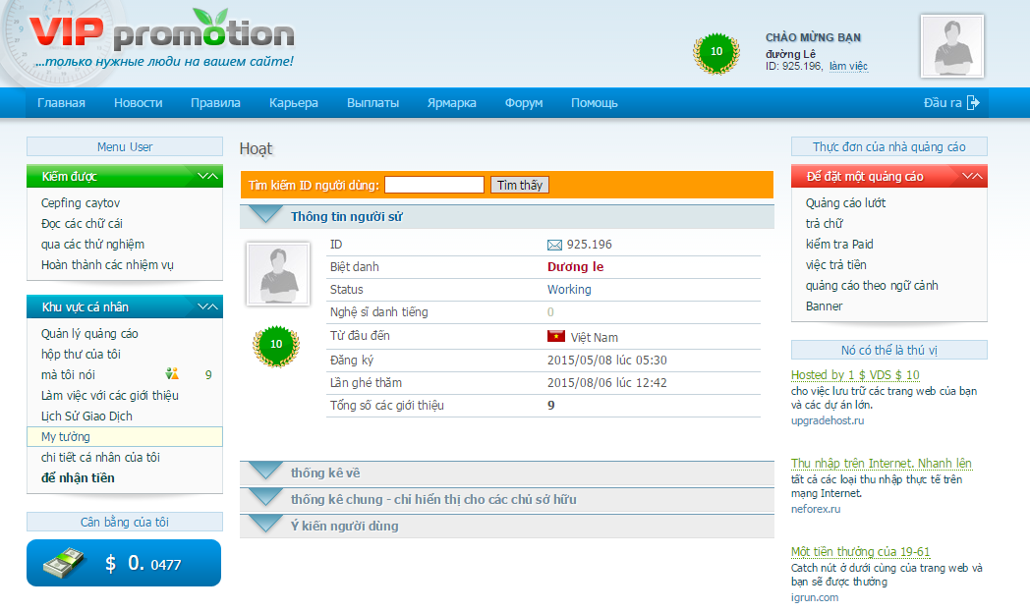
Task: Collapse the Kiếm được menu section
Action: (207, 176)
